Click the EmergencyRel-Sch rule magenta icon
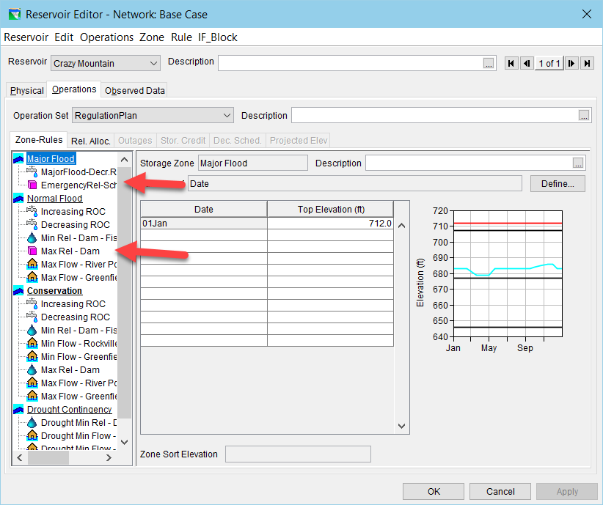603x505 pixels. tap(32, 185)
